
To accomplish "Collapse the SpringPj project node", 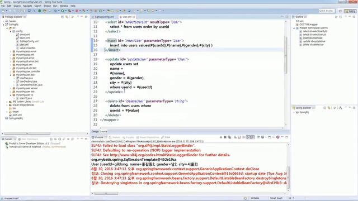I will [3, 25].
